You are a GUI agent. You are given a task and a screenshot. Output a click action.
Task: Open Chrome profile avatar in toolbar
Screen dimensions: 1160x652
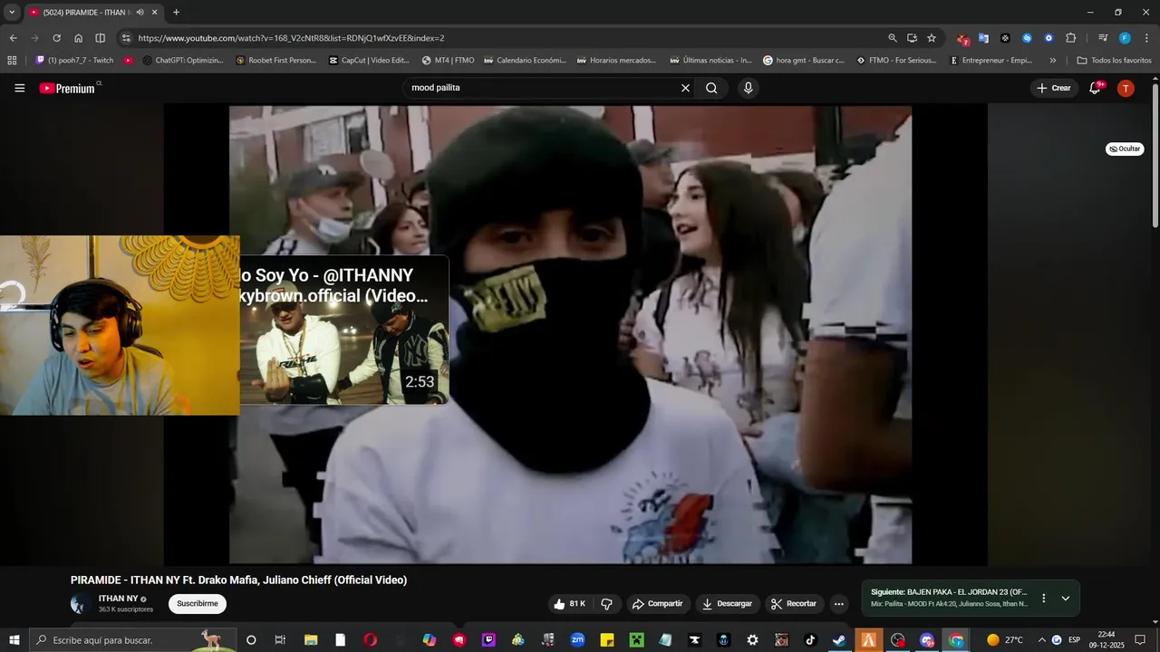[x=1125, y=38]
